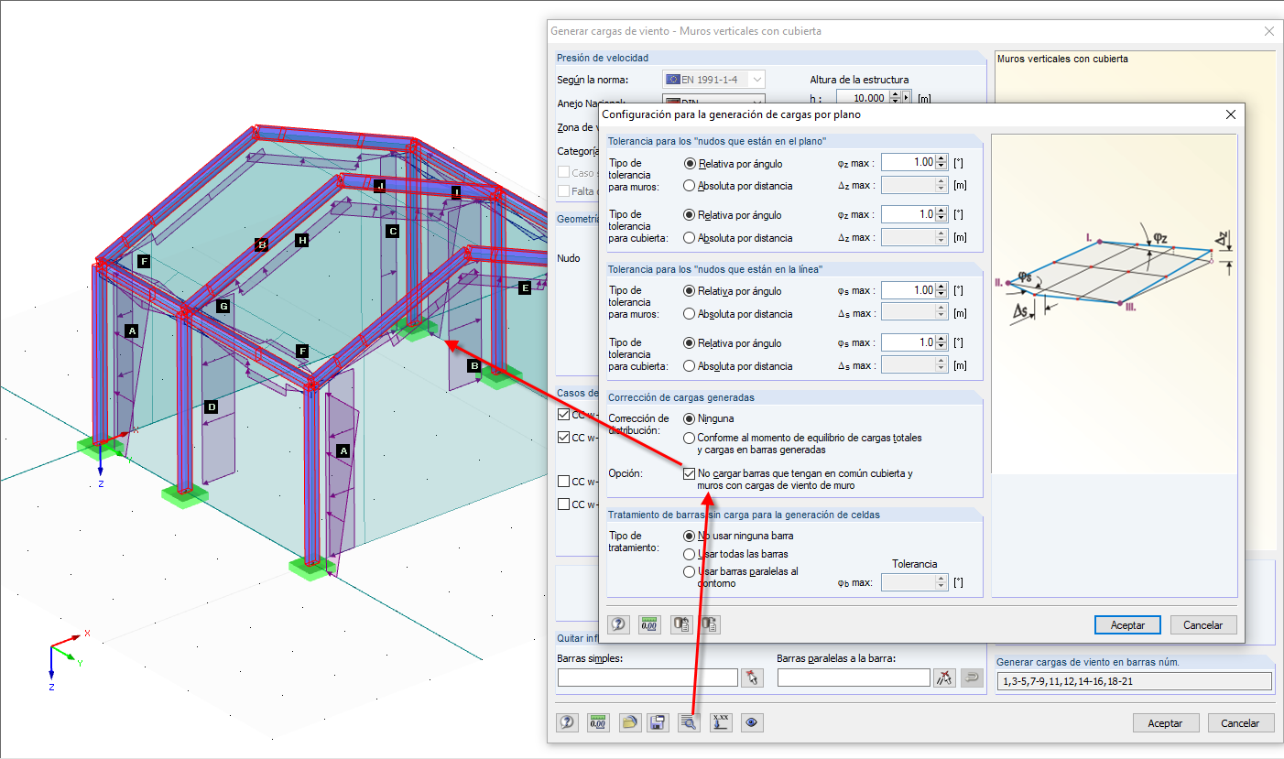The height and width of the screenshot is (759, 1284).
Task: Select Conforme al momento de equilibrio correction
Action: [690, 439]
